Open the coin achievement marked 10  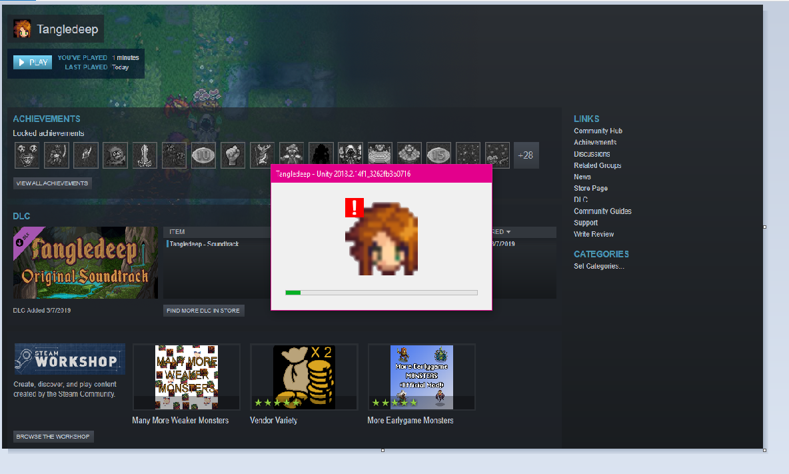tap(203, 155)
